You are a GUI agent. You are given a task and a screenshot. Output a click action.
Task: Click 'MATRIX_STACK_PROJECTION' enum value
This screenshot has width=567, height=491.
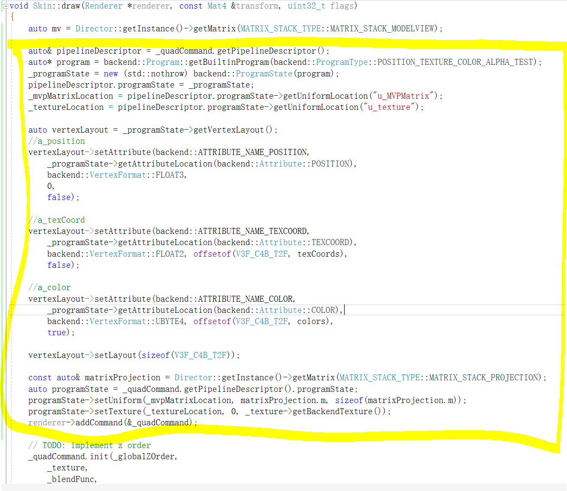pyautogui.click(x=484, y=378)
